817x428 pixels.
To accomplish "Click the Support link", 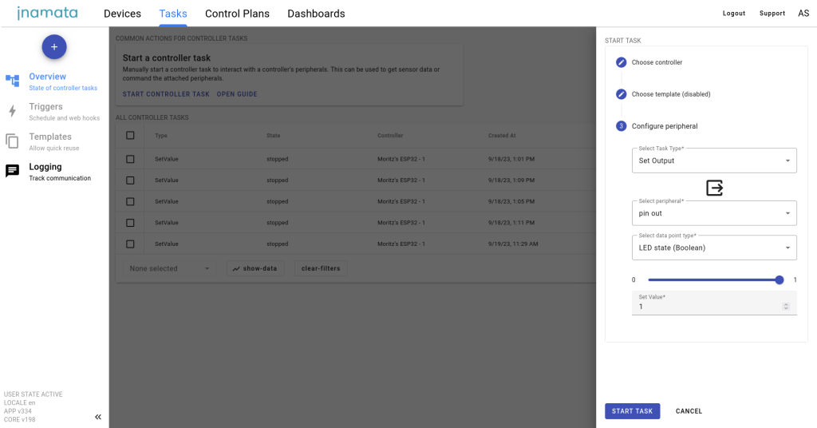I will (x=772, y=14).
